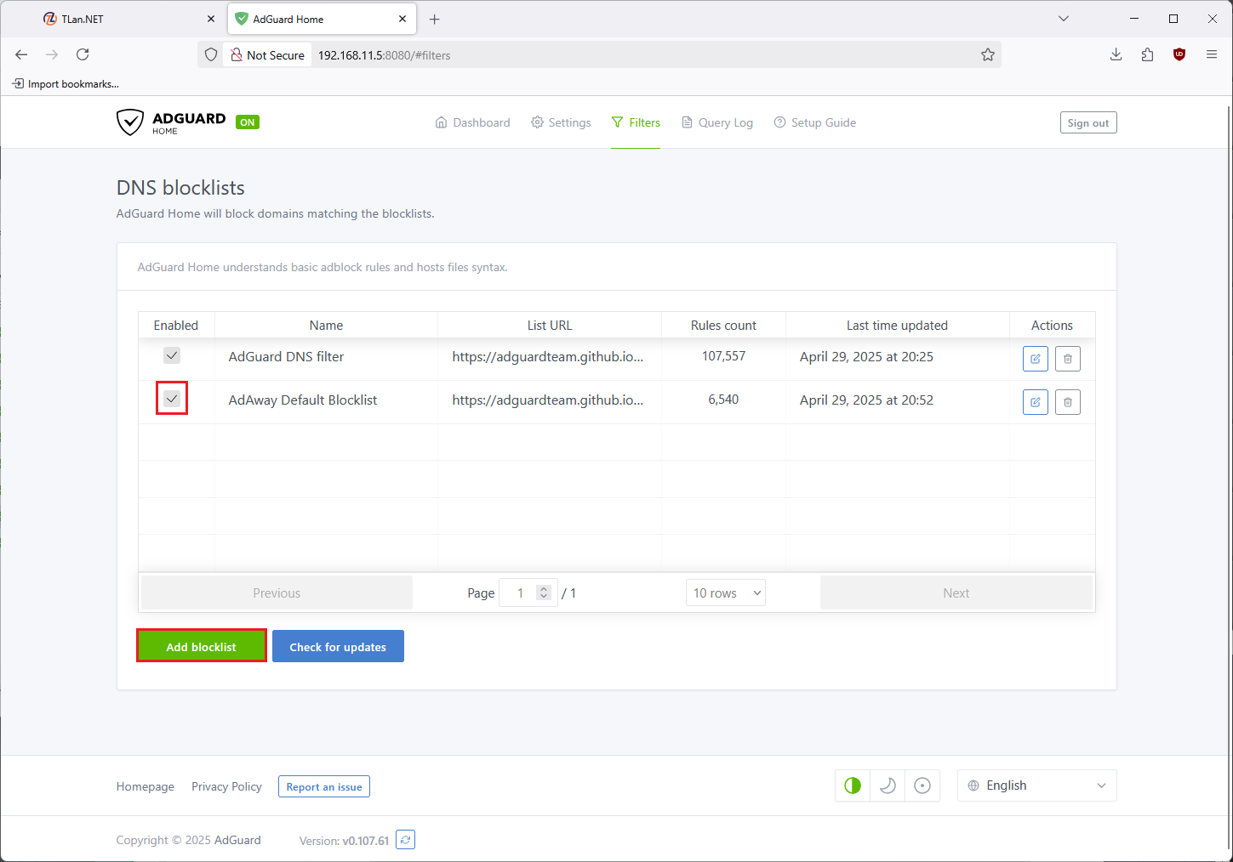Click the 6,540 rules count cell
Image resolution: width=1233 pixels, height=862 pixels.
coord(723,400)
